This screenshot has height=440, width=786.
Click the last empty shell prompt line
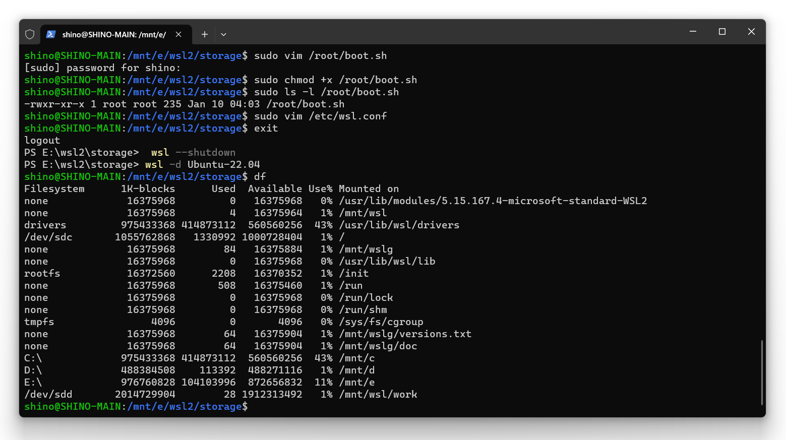point(136,407)
